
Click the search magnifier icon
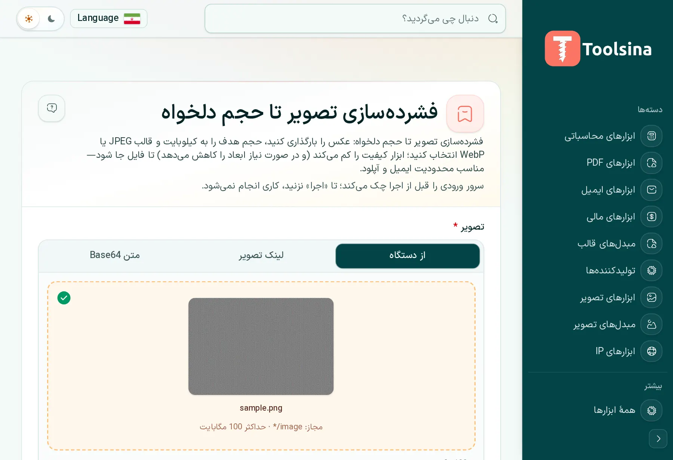[x=493, y=19]
